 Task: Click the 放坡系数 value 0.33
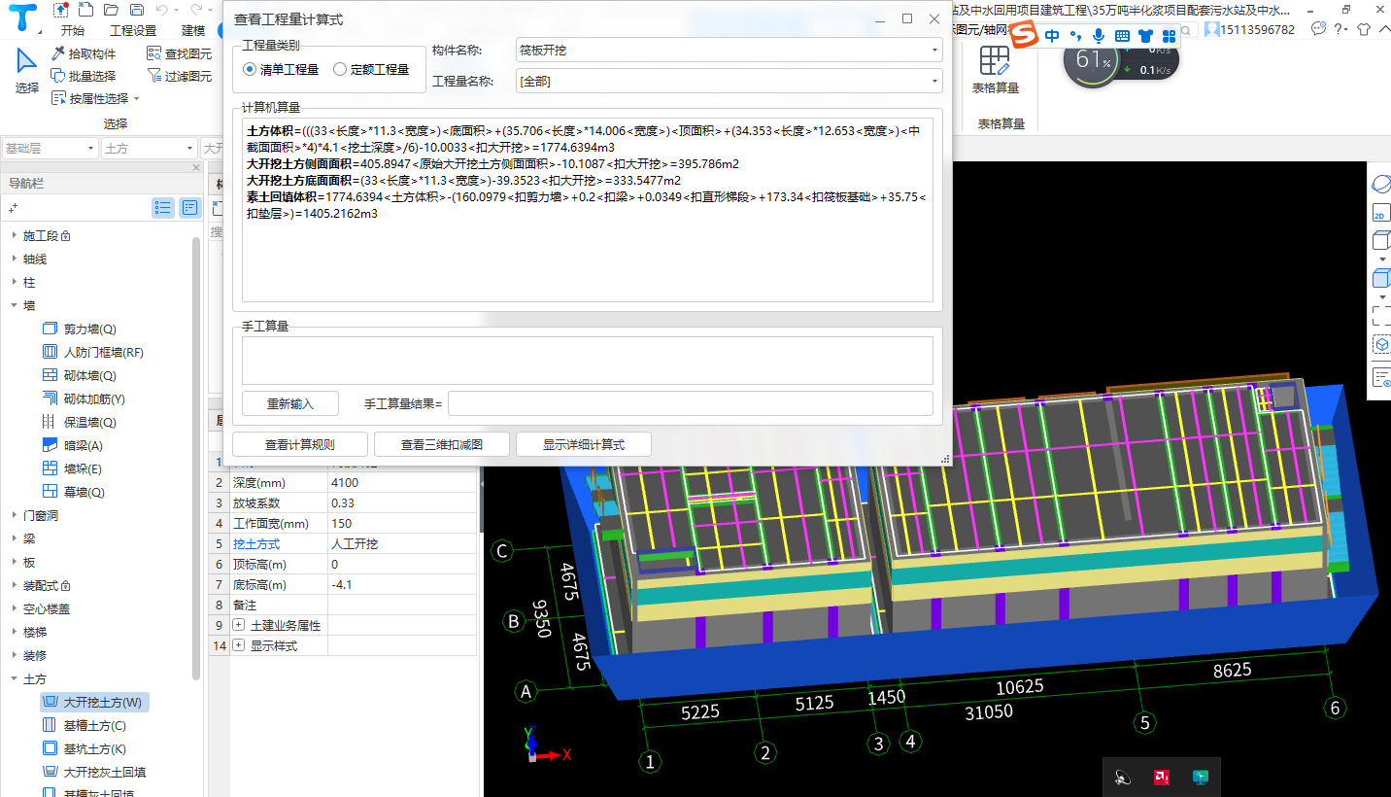coord(403,503)
